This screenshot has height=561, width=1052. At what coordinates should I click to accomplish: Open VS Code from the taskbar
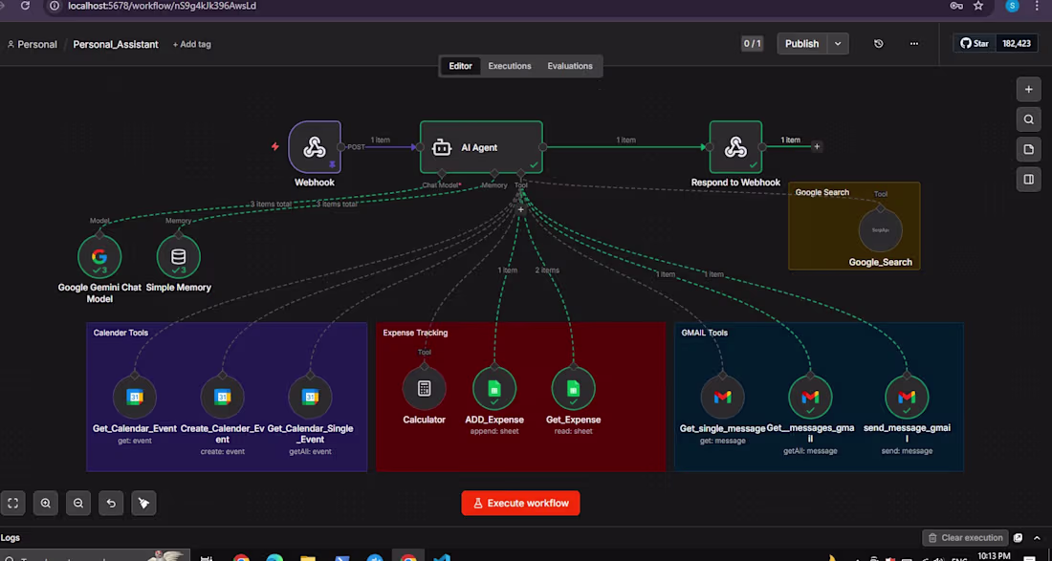442,557
